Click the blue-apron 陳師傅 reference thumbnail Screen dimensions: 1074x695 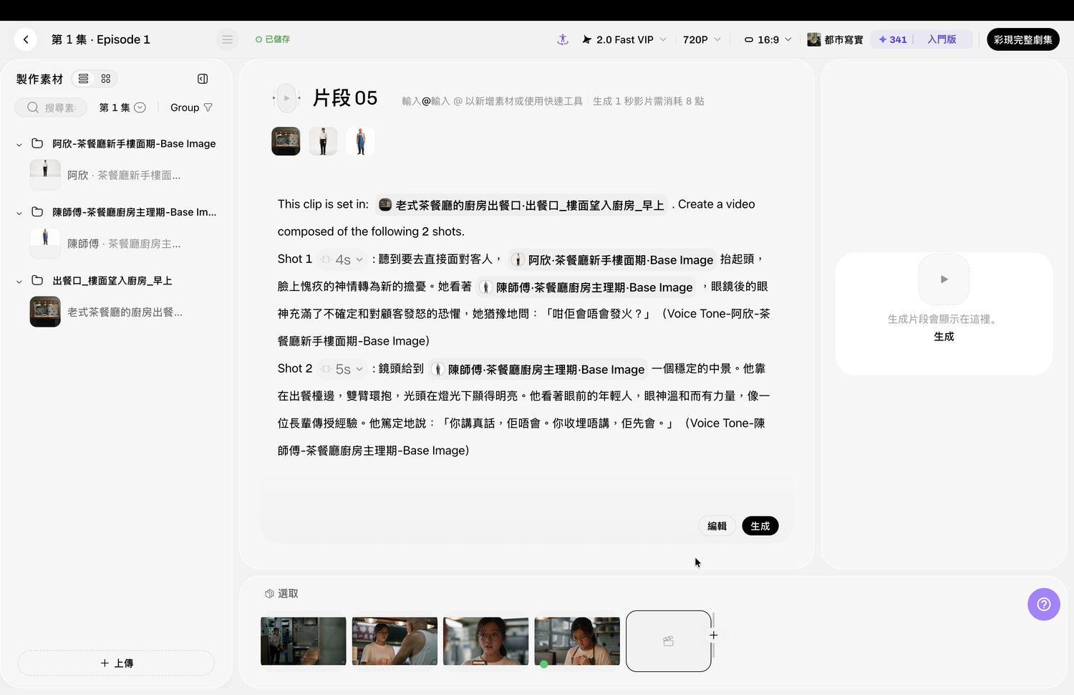coord(360,141)
